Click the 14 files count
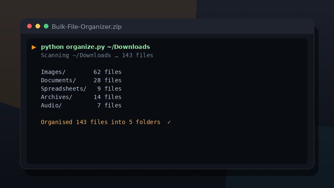This screenshot has width=334, height=188. 107,97
